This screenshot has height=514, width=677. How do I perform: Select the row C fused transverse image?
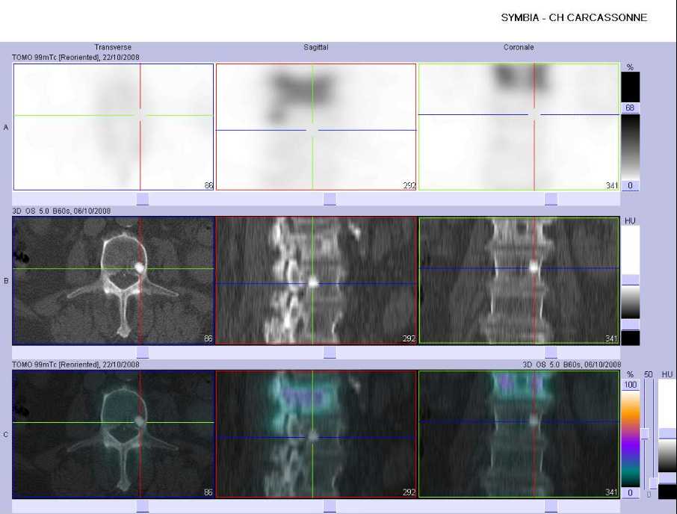pos(113,434)
